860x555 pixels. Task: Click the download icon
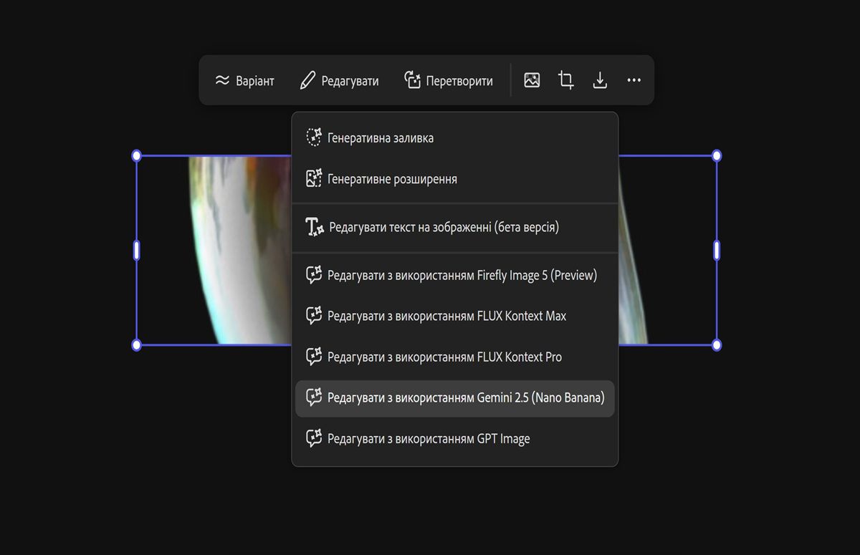click(x=600, y=80)
